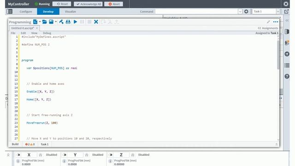295x166 pixels.
Task: Collapse the right sidebar with double chevron
Action: coord(287,20)
